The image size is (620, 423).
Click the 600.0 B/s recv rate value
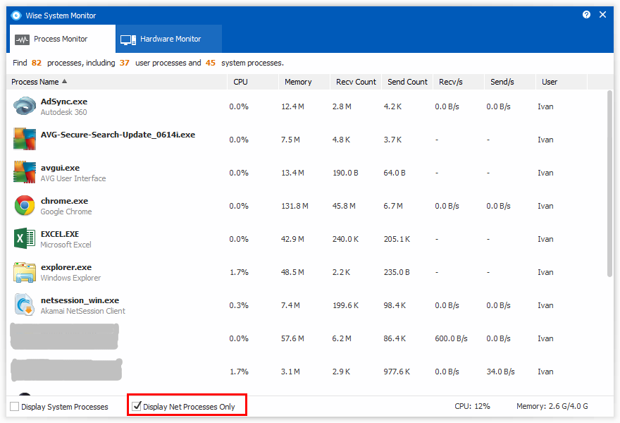(x=451, y=338)
